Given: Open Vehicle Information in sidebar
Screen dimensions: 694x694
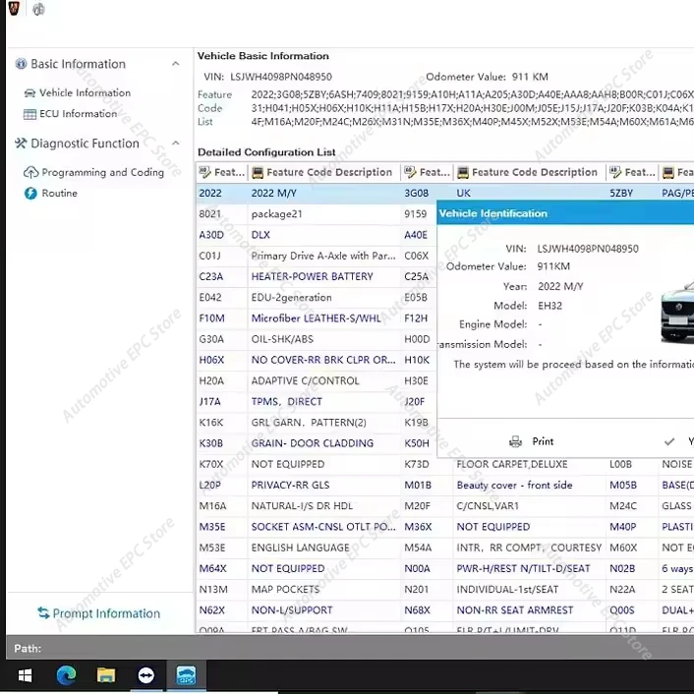Looking at the screenshot, I should click(85, 92).
